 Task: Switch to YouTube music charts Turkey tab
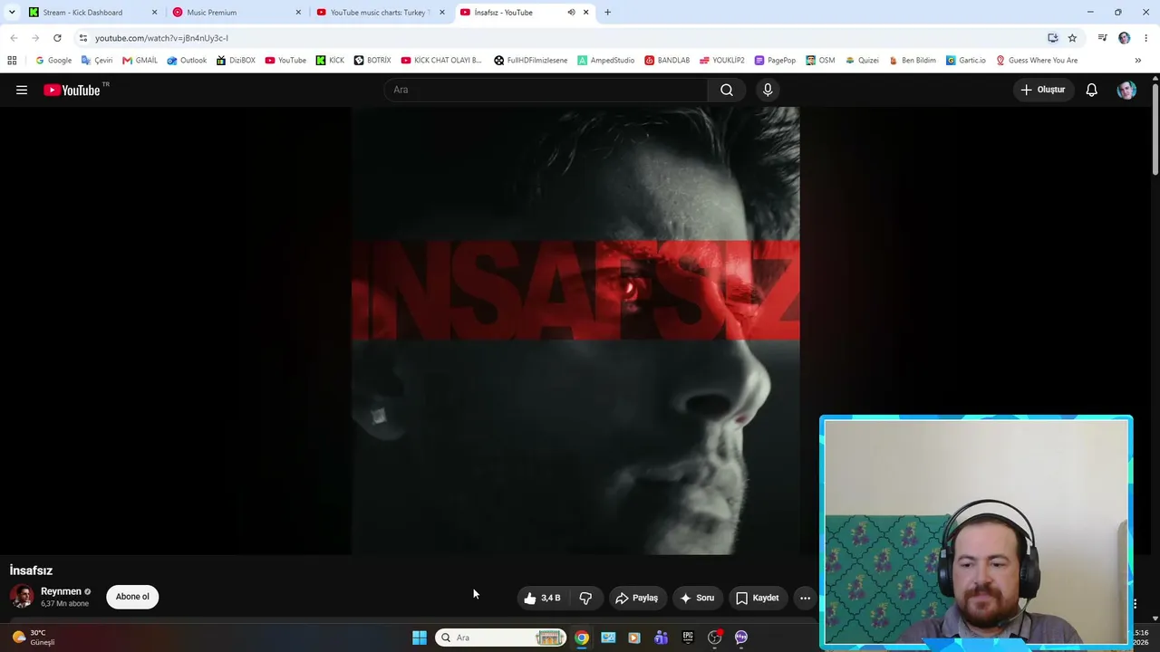point(380,13)
